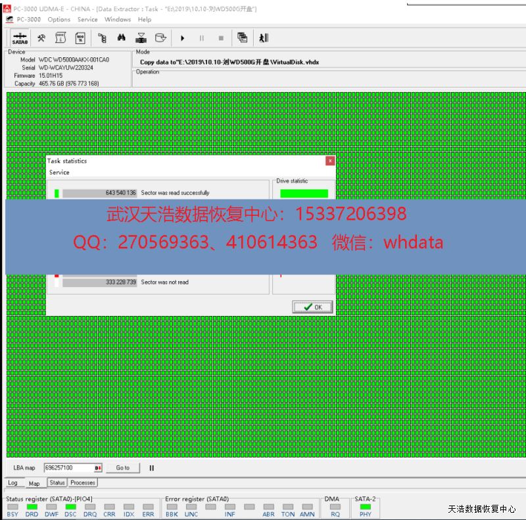Click the cascaded windows icon
Screen dimensions: 526x520
(x=242, y=38)
